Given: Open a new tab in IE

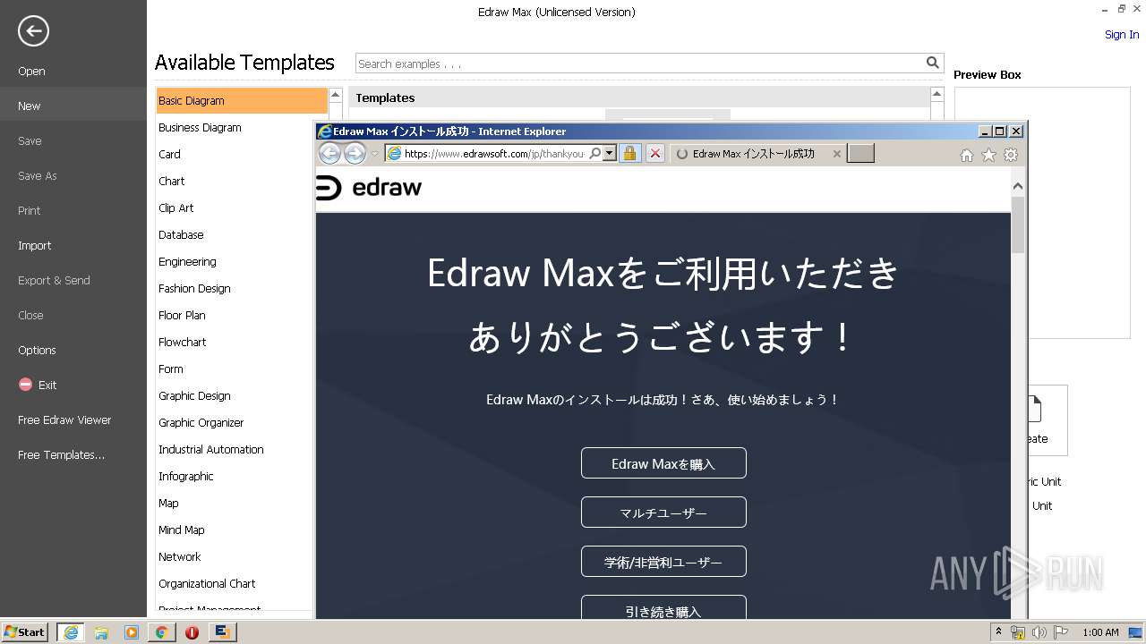Looking at the screenshot, I should tap(860, 154).
